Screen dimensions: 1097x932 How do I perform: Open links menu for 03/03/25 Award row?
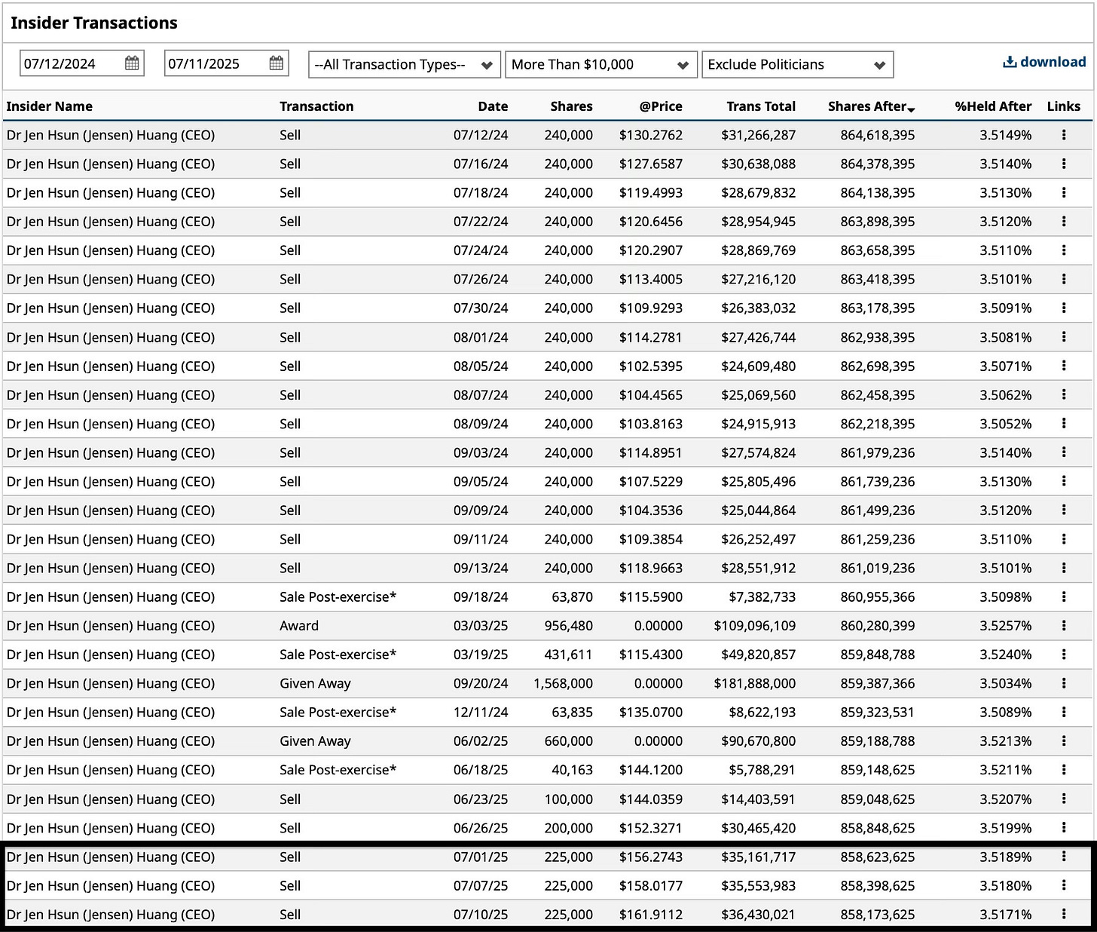1064,626
